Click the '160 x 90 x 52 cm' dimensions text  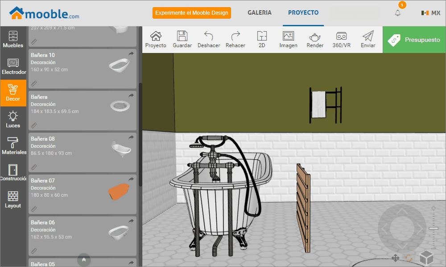coord(49,69)
